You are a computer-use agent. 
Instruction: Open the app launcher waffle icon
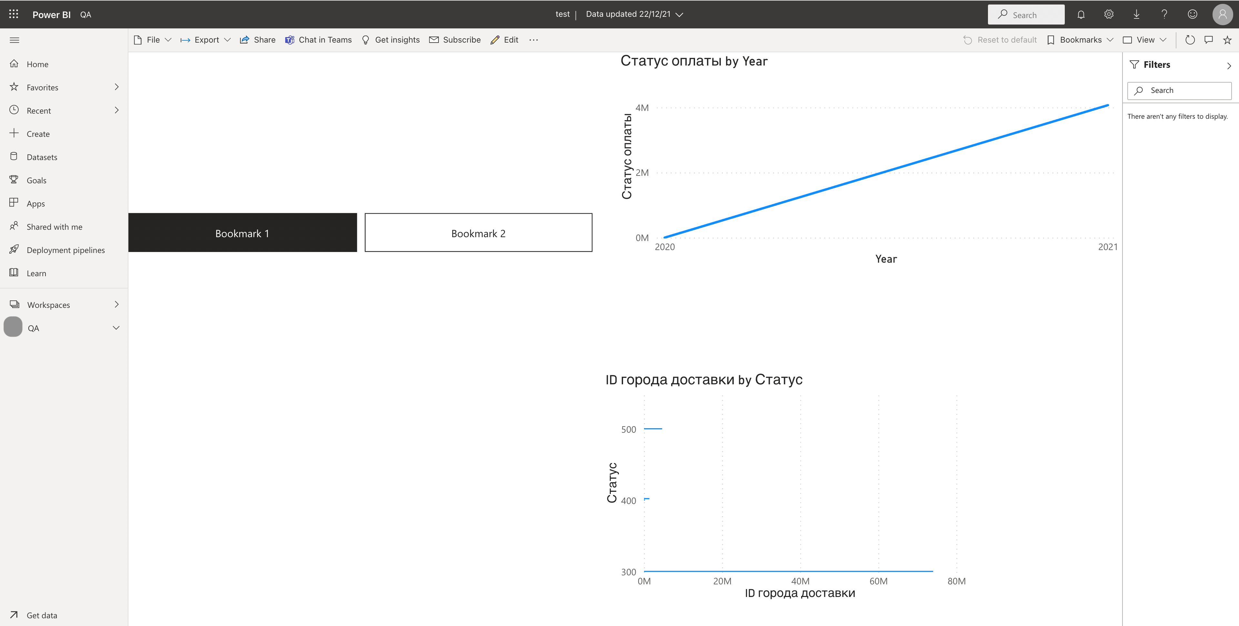click(x=14, y=14)
